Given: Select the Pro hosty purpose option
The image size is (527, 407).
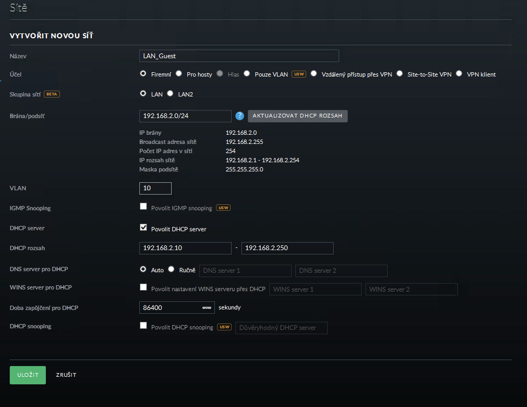Looking at the screenshot, I should point(179,74).
